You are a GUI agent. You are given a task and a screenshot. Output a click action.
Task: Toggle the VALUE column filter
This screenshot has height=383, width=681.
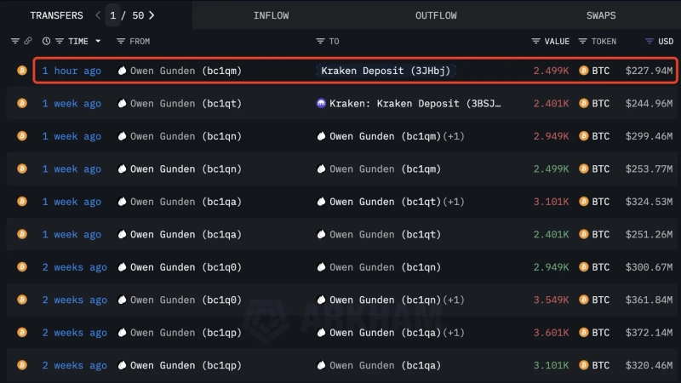point(535,41)
